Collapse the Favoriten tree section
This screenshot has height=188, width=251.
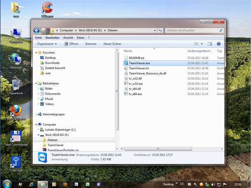tap(36, 52)
